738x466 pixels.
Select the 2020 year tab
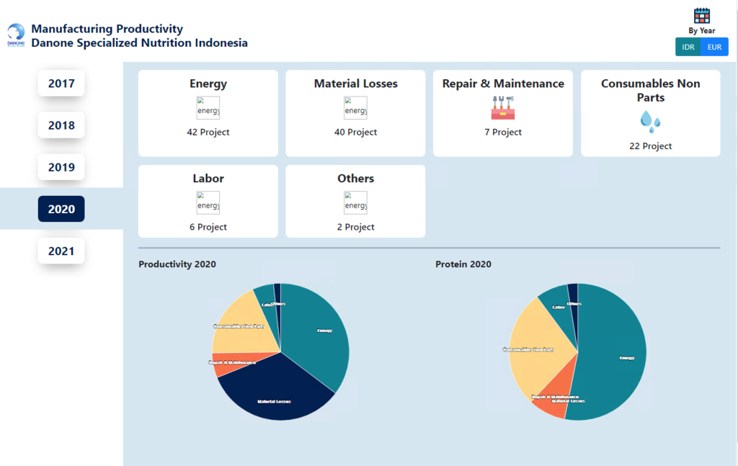click(61, 209)
